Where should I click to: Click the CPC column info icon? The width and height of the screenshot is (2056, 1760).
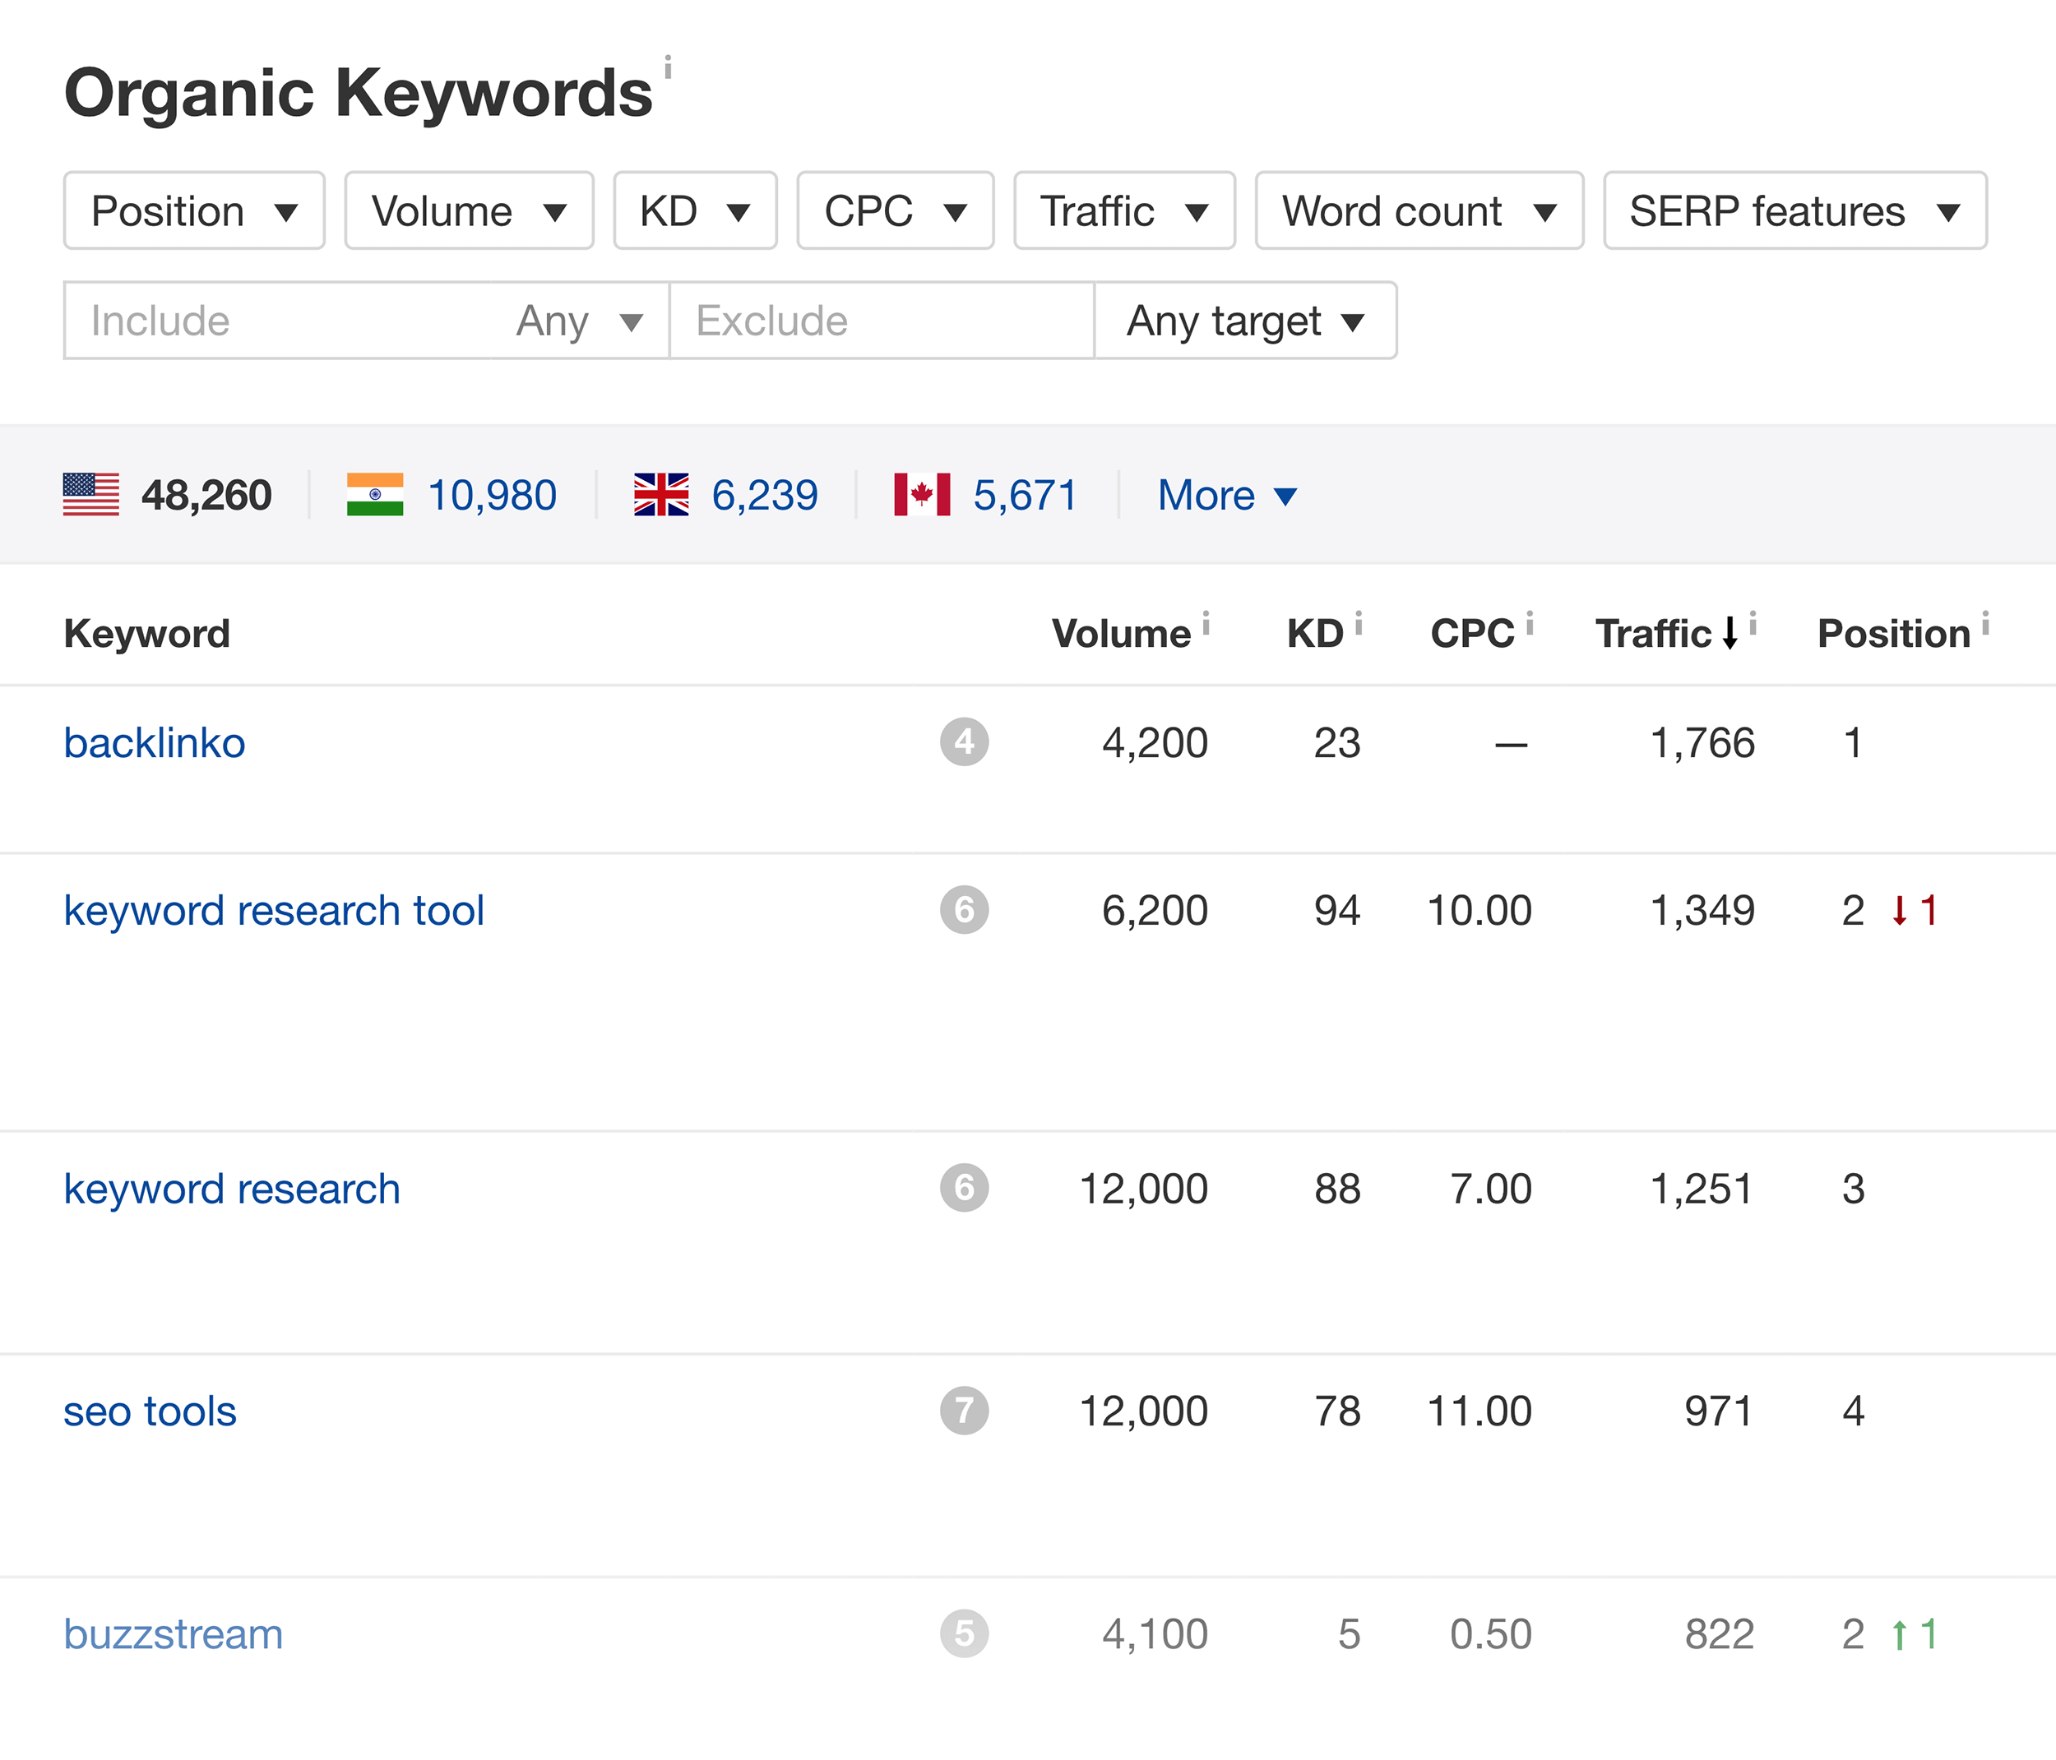click(1529, 623)
